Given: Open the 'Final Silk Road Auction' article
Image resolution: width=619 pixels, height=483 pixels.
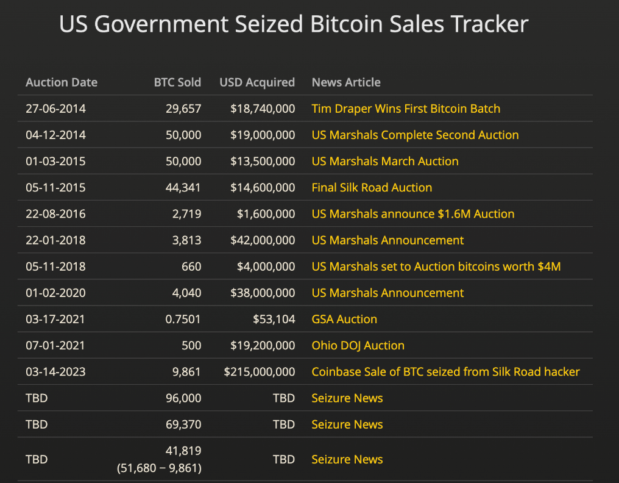Looking at the screenshot, I should (x=372, y=187).
